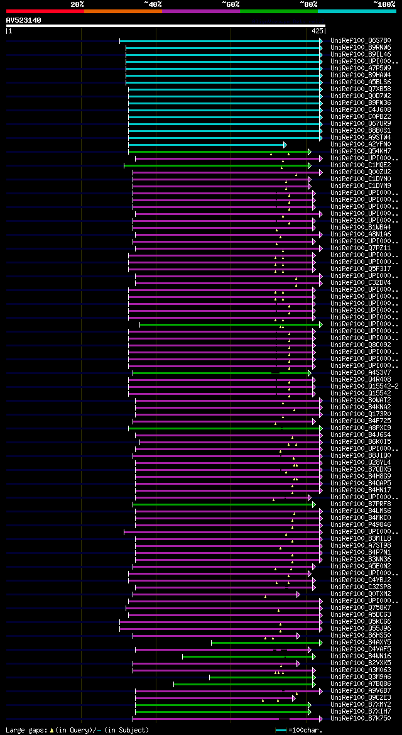Open hit UniRef100_B9HAW4
This screenshot has width=402, height=735.
(361, 75)
